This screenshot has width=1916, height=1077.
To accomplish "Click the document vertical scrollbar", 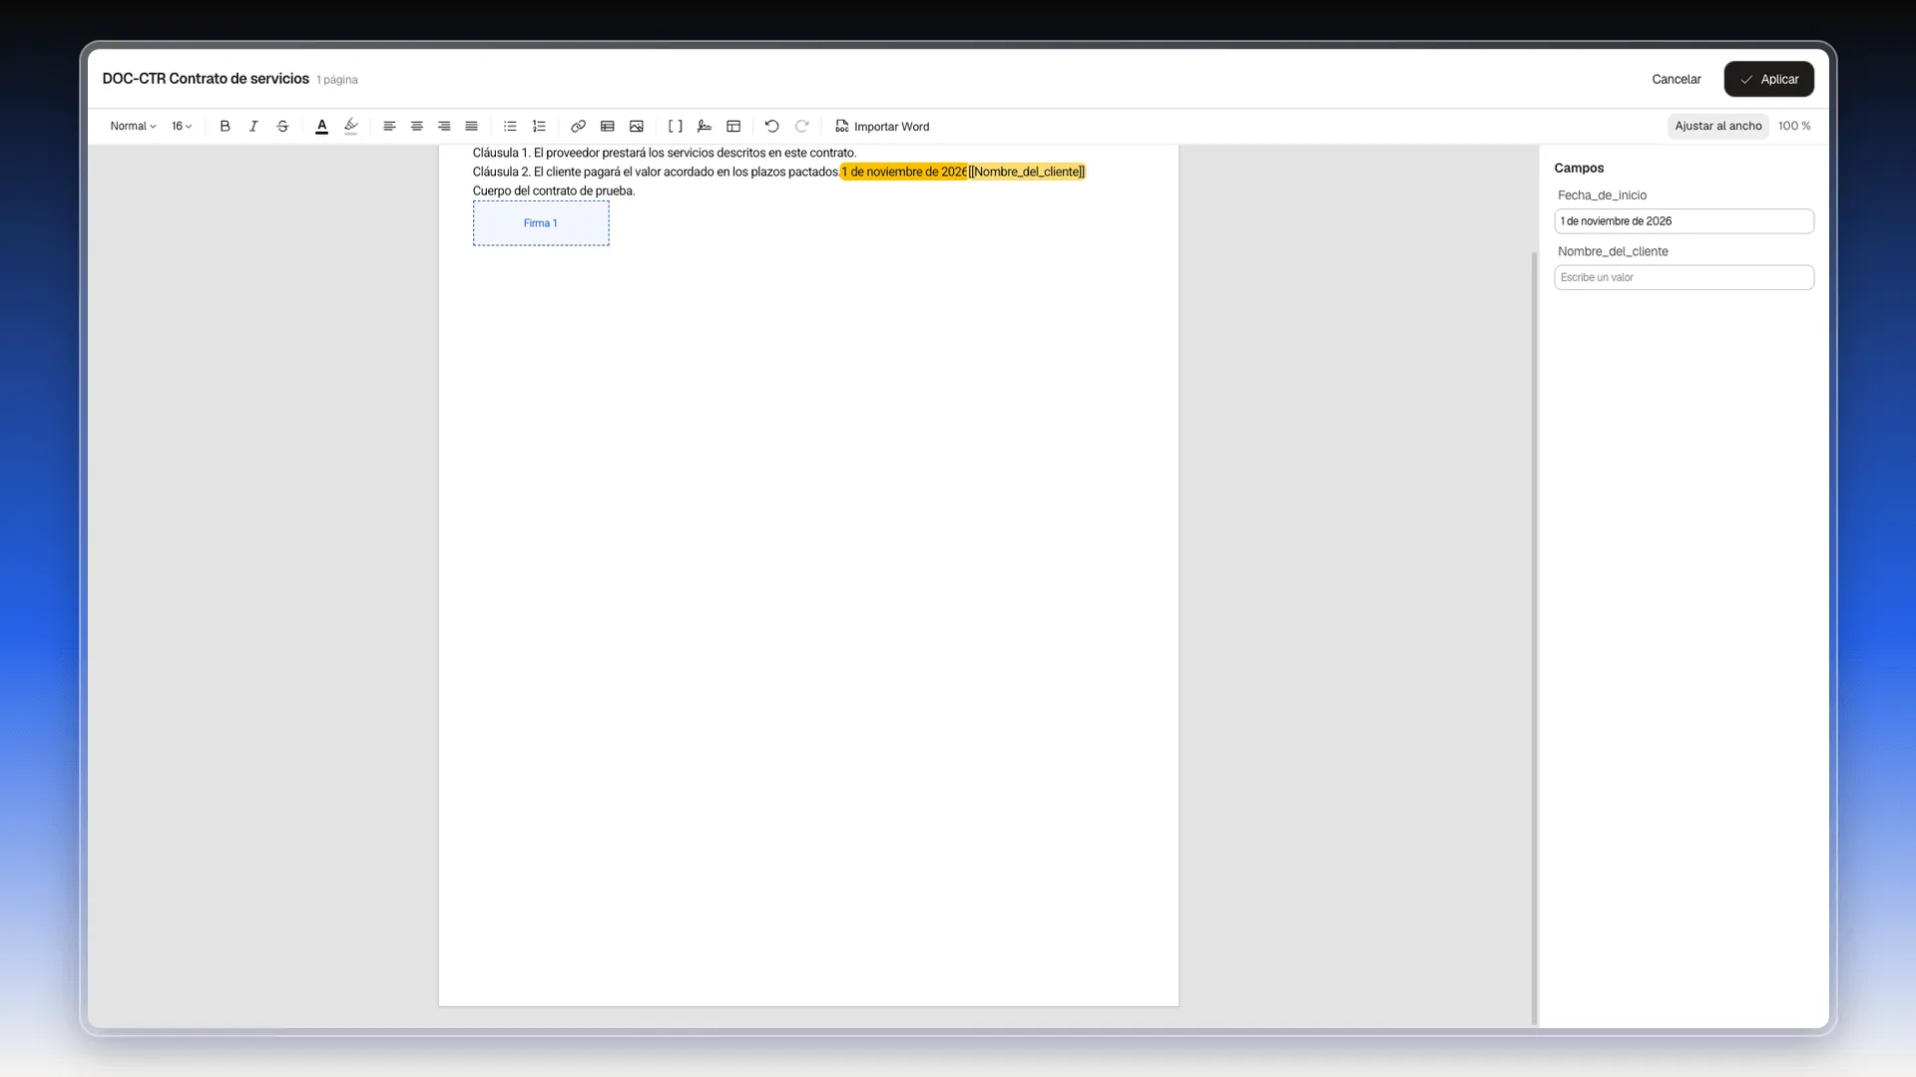I will pyautogui.click(x=1534, y=638).
